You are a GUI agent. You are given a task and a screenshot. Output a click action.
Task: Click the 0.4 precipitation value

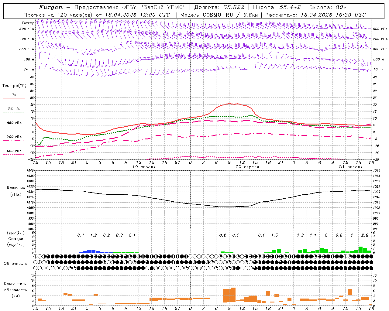[81, 235]
